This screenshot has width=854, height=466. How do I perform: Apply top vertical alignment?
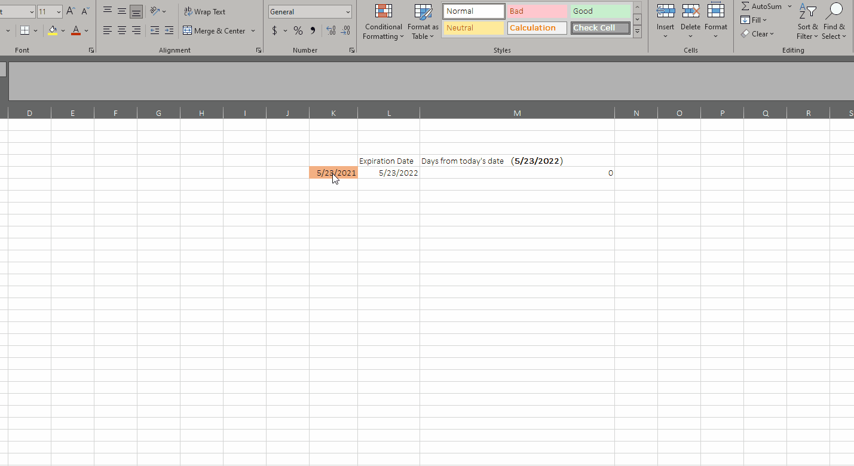pos(108,11)
